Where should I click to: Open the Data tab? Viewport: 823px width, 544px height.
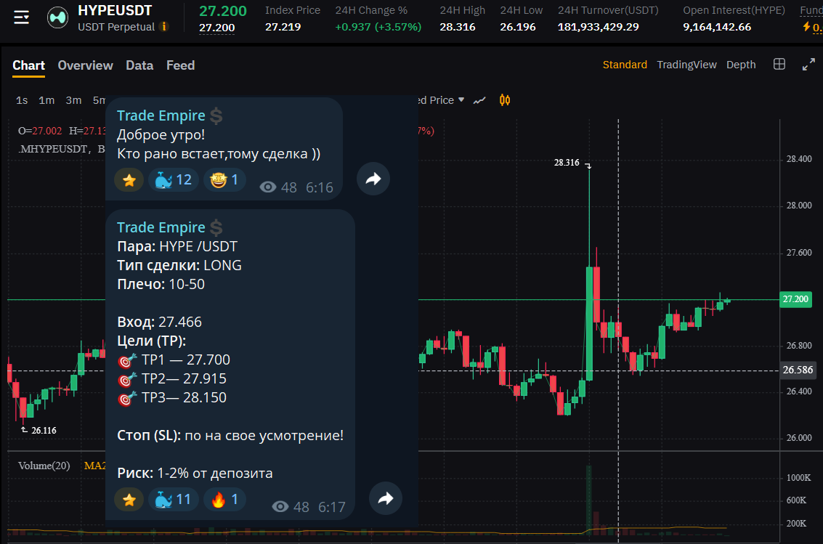[139, 65]
